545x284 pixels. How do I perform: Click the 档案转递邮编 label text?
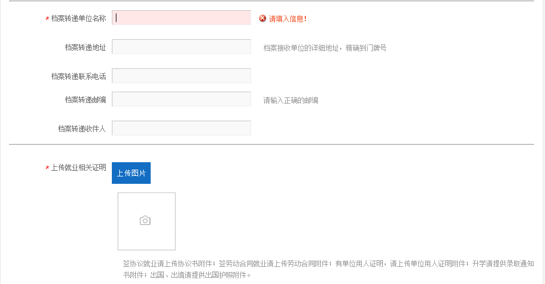tap(85, 100)
